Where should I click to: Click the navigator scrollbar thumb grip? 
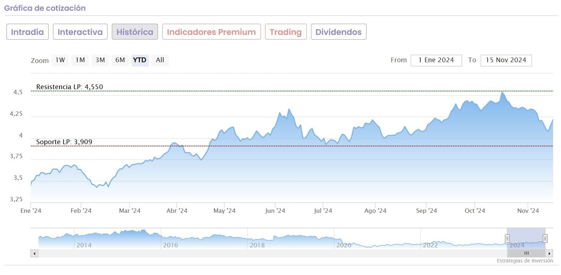coord(526,253)
